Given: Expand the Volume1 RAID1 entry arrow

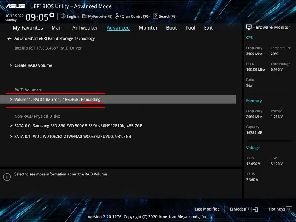Looking at the screenshot, I should [x=11, y=99].
